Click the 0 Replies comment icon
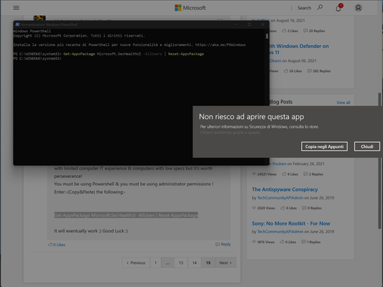383x287 pixels. (x=304, y=208)
